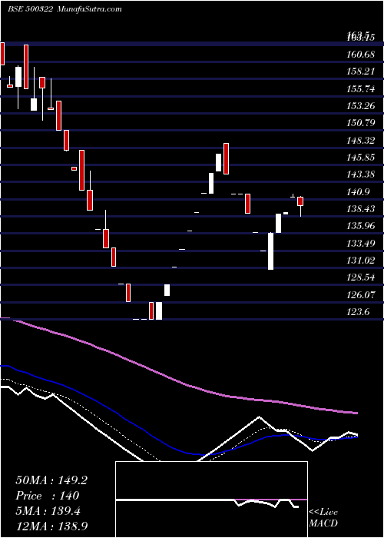Click the 150.79 price axis label
The width and height of the screenshot is (384, 538).
pyautogui.click(x=361, y=122)
